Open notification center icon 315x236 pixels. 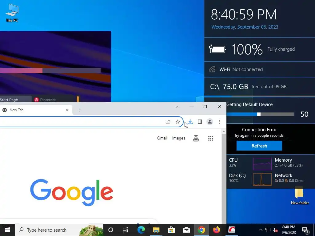(305, 230)
